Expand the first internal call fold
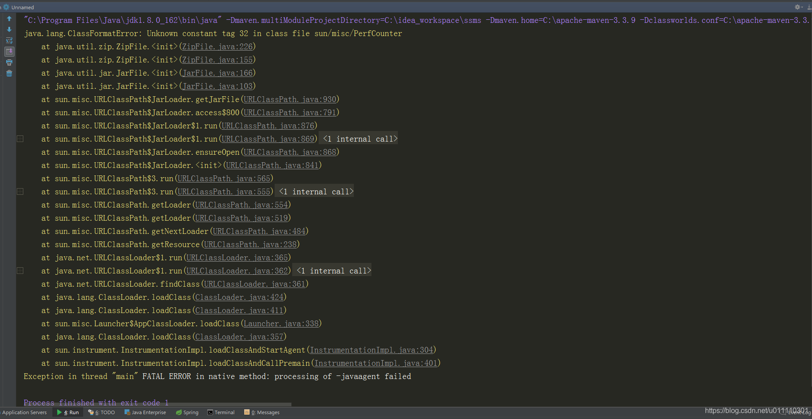Viewport: 812px width, 419px height. pyautogui.click(x=358, y=138)
